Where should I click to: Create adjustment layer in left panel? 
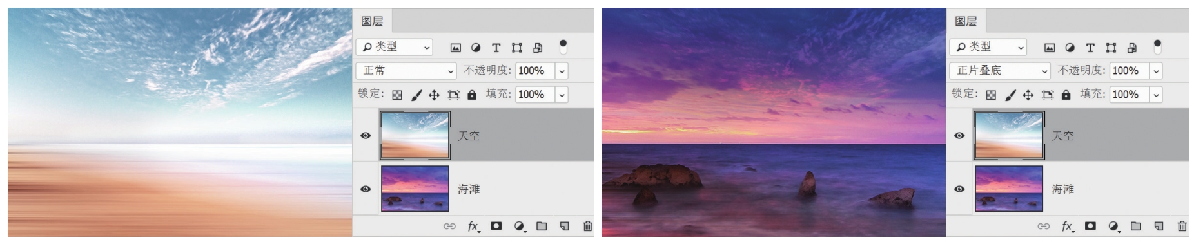pos(519,226)
